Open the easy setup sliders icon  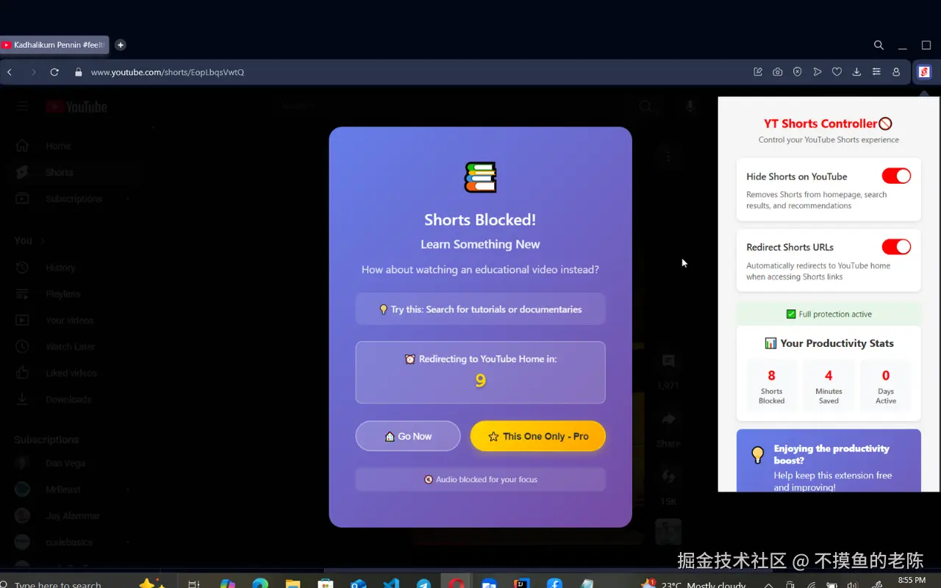pos(876,72)
